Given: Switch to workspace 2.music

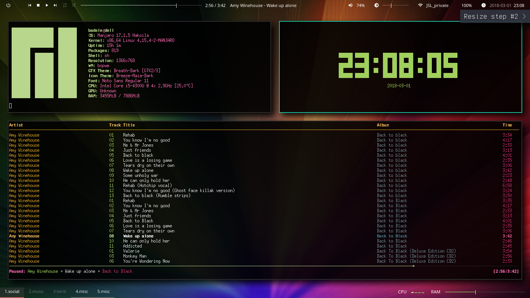Looking at the screenshot, I should tap(36, 291).
